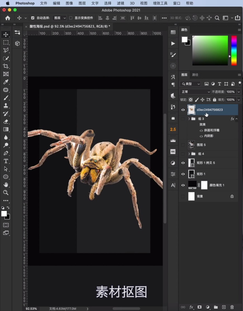Hide the 矩形 1 拷贝 5 layer
Screen dimensions: 243x311
[x=183, y=163]
